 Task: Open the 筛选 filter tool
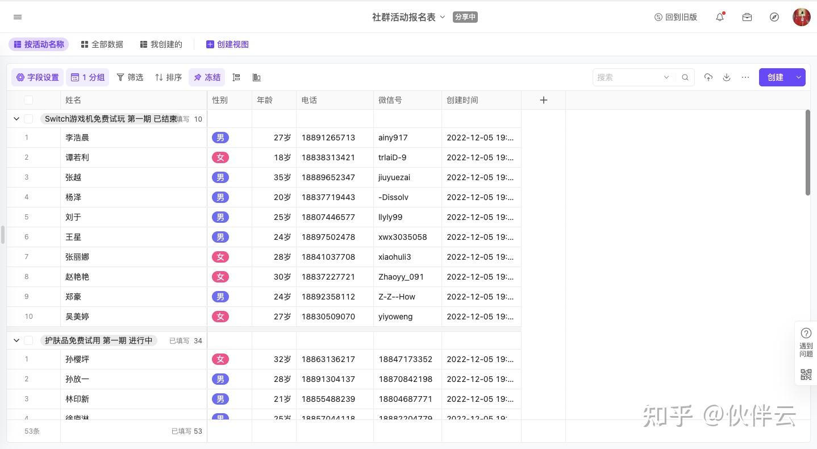[130, 77]
